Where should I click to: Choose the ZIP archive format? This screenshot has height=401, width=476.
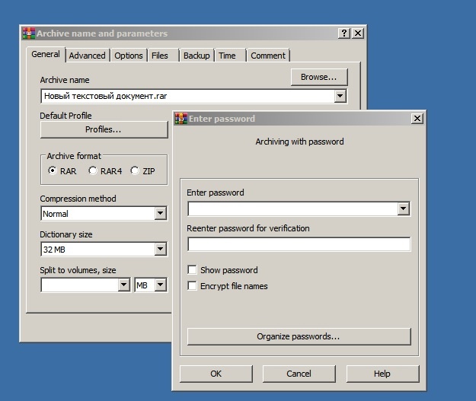click(142, 171)
